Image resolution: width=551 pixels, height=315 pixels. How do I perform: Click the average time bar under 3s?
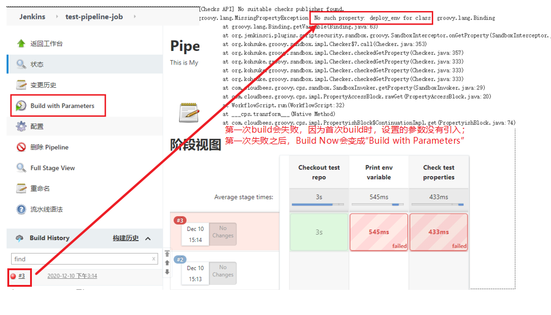318,204
